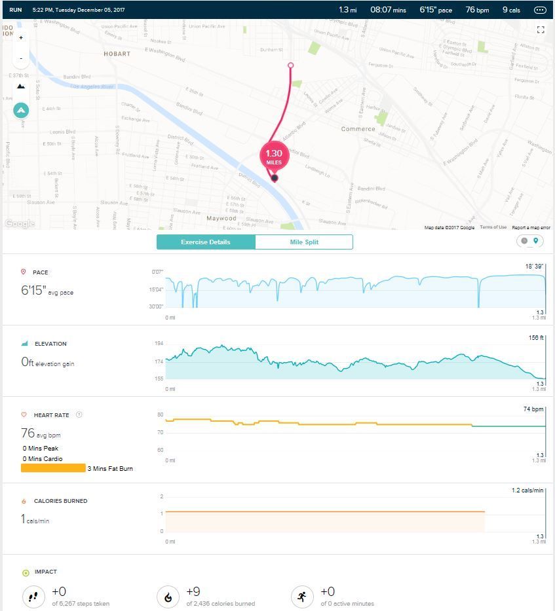Click the teal map style button
555x611 pixels.
pyautogui.click(x=21, y=110)
